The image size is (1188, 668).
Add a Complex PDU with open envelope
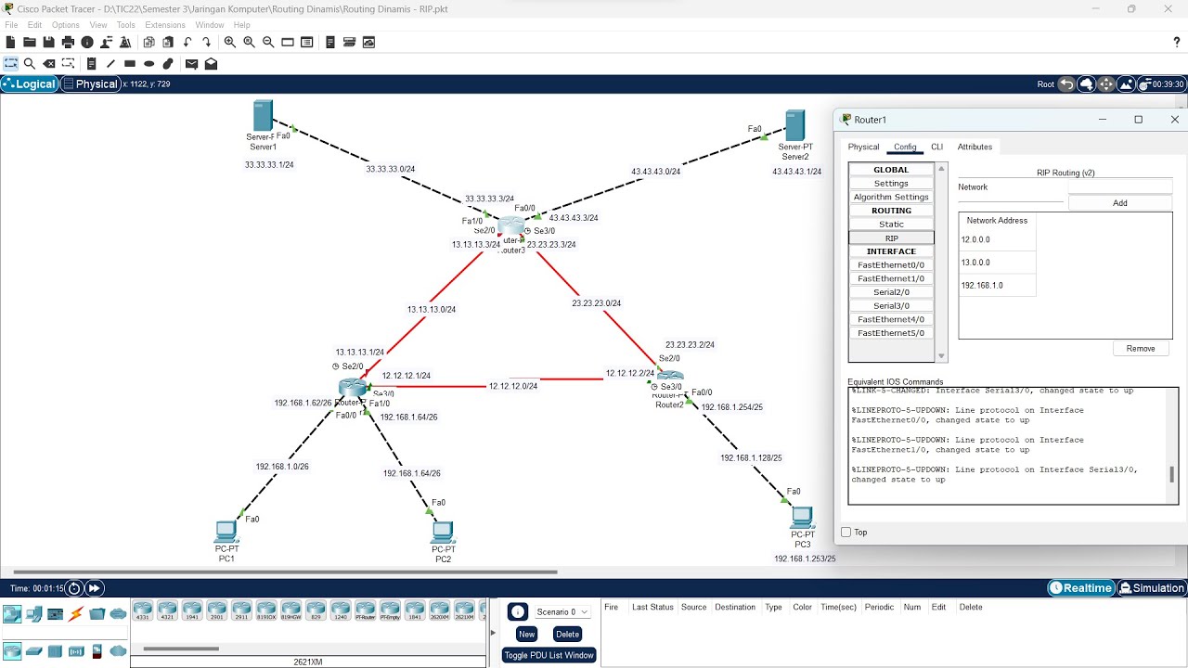pos(211,64)
